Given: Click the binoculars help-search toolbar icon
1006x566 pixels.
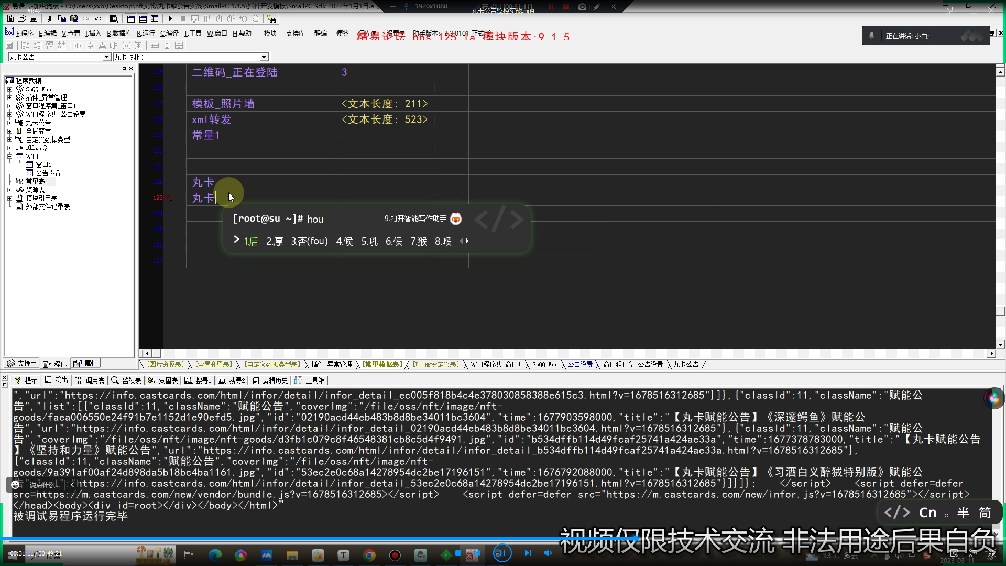Looking at the screenshot, I should click(271, 19).
